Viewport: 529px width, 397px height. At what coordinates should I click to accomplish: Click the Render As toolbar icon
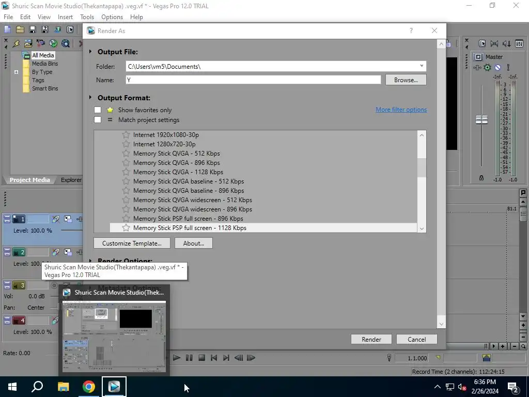[x=58, y=29]
